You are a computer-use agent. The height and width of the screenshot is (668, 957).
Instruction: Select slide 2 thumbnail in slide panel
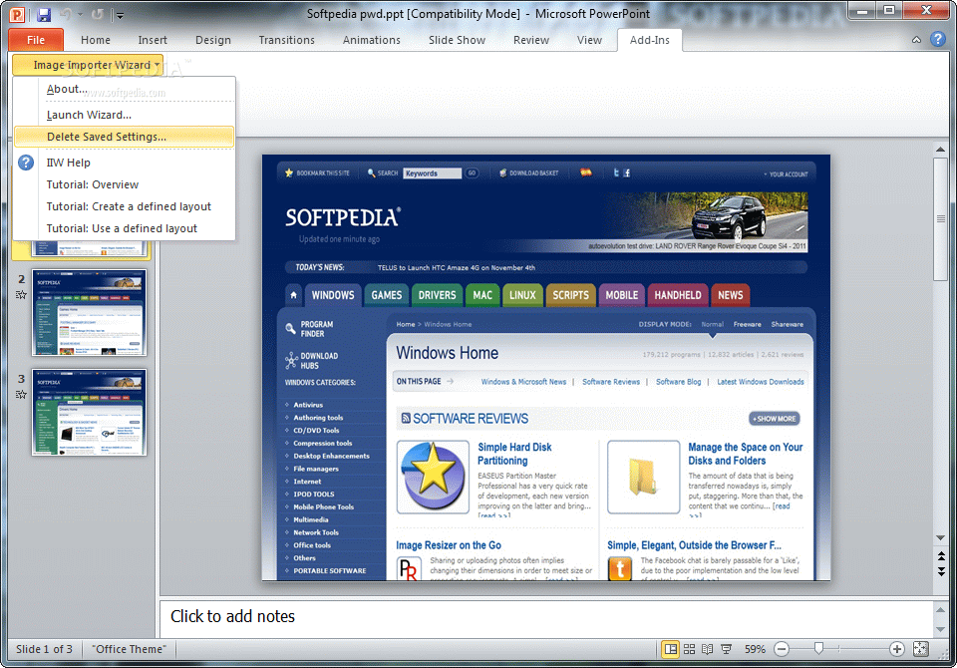(89, 313)
